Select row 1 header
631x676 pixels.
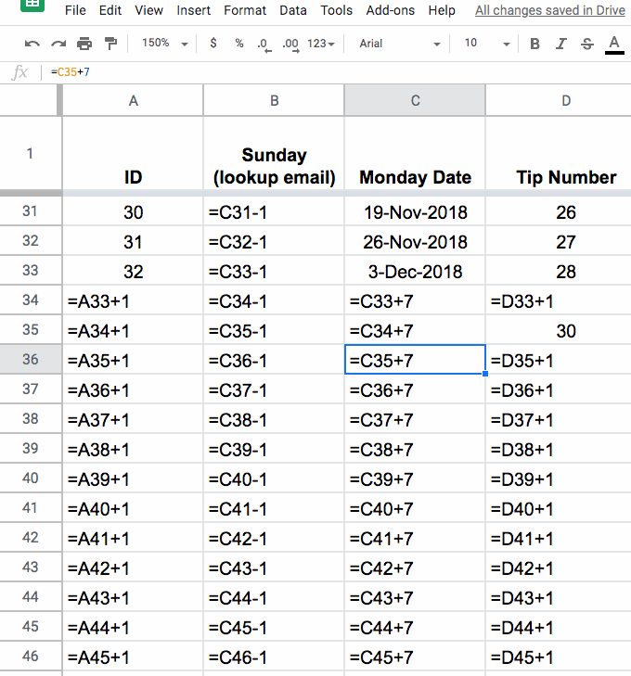pos(30,153)
